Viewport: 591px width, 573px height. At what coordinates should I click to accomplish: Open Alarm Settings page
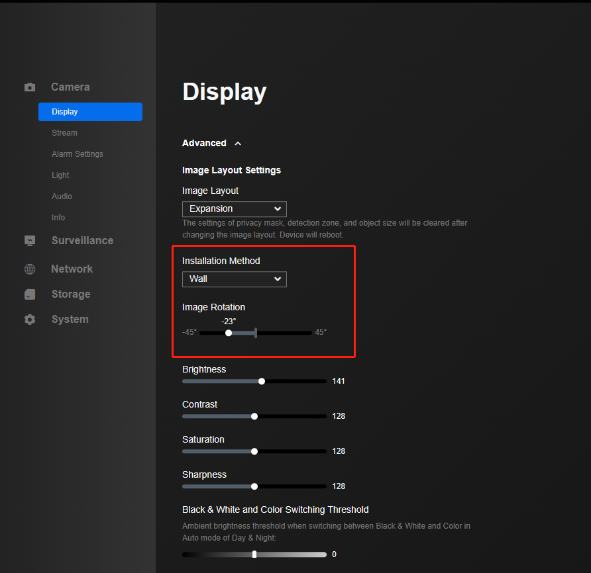click(78, 154)
